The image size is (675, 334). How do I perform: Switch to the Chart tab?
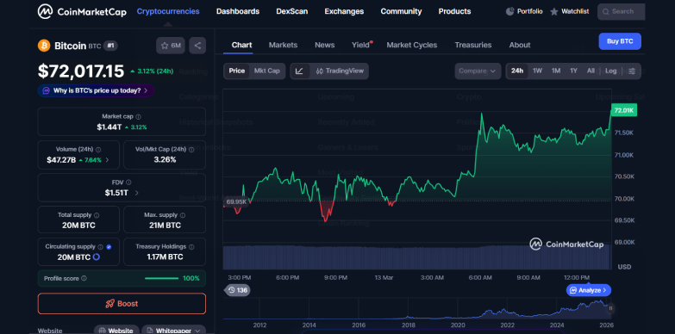[x=241, y=45]
